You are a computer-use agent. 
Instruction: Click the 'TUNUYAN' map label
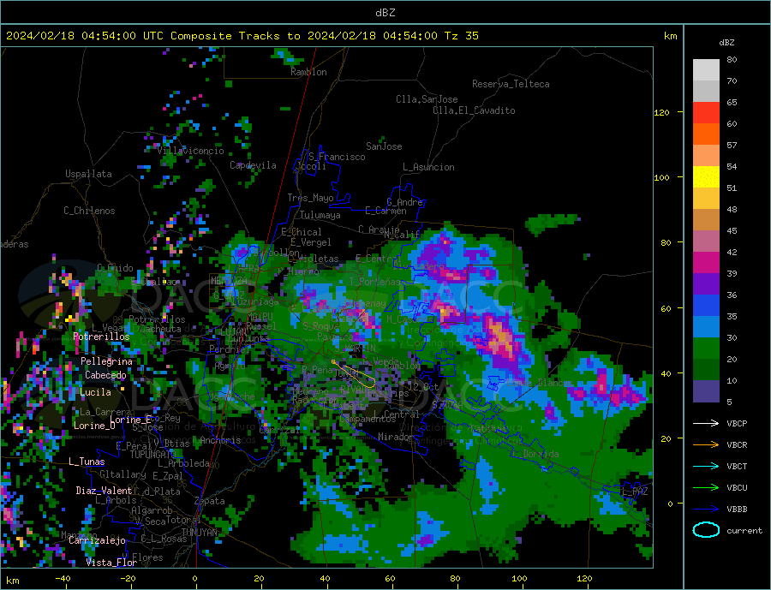coord(200,533)
